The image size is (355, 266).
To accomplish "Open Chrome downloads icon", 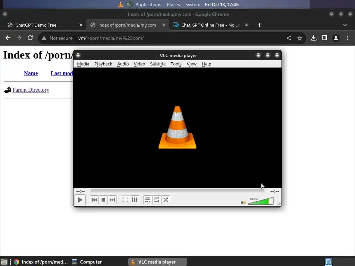I will [313, 38].
